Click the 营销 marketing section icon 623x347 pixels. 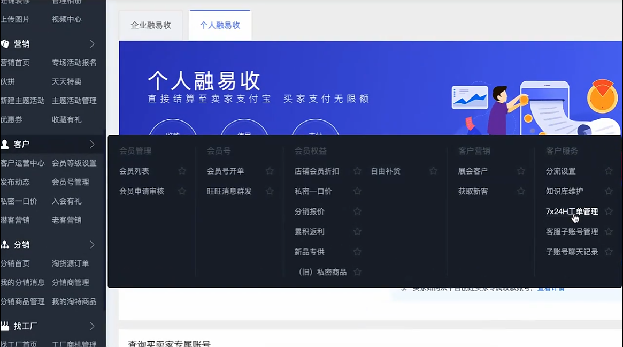coord(5,44)
